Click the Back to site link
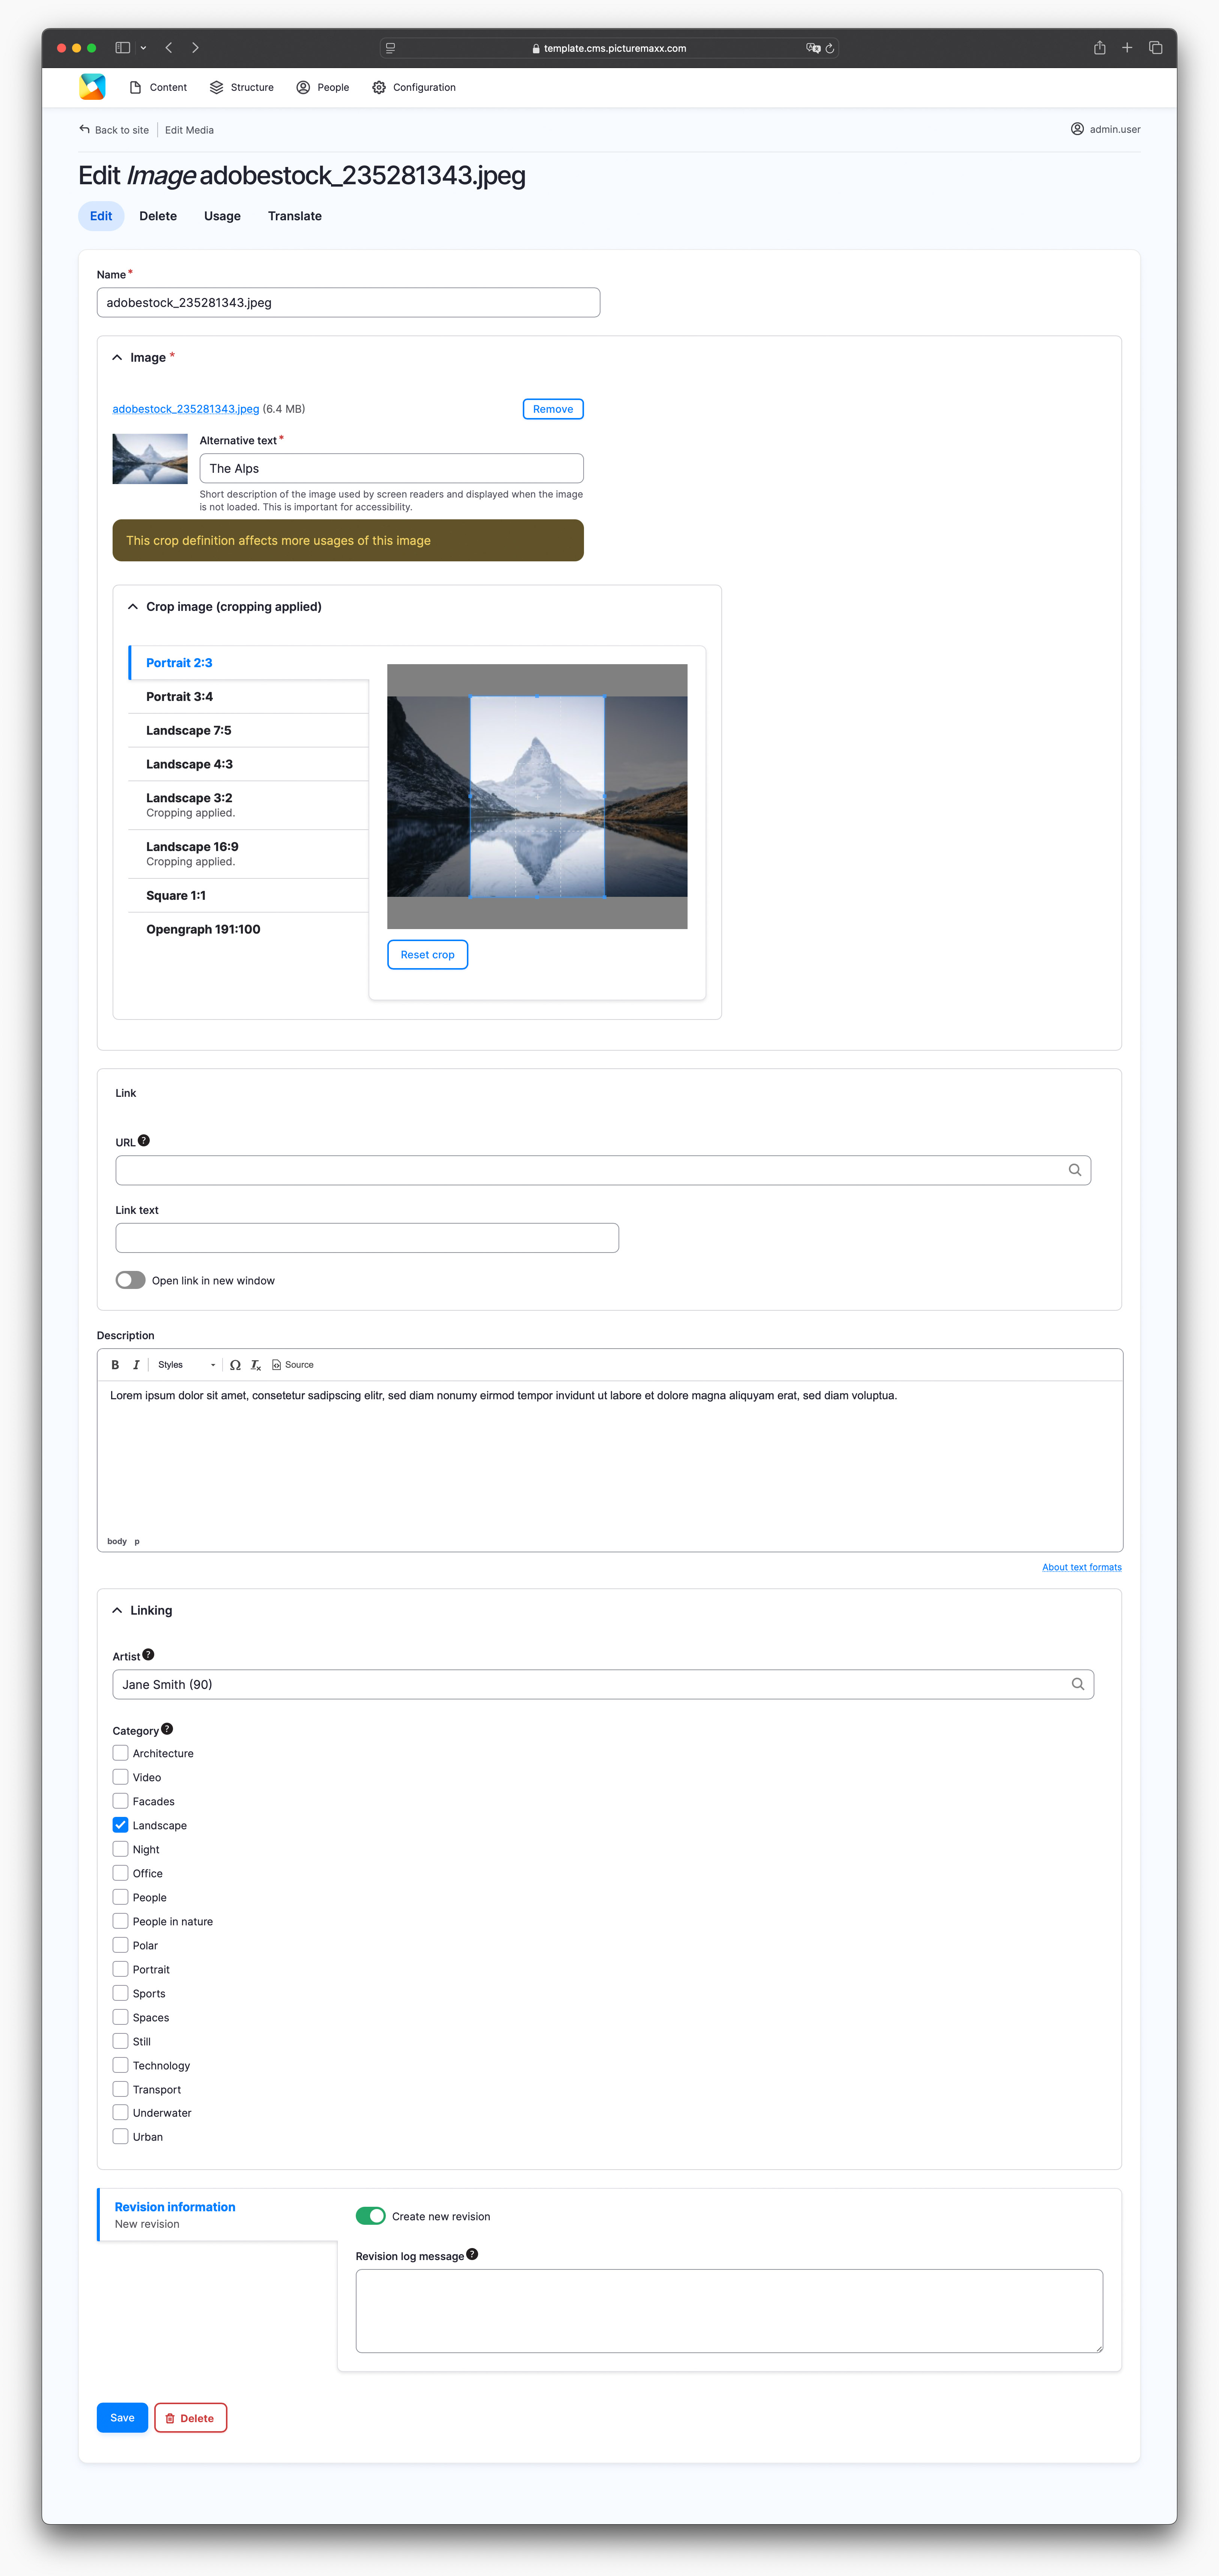Image resolution: width=1219 pixels, height=2576 pixels. [x=114, y=130]
